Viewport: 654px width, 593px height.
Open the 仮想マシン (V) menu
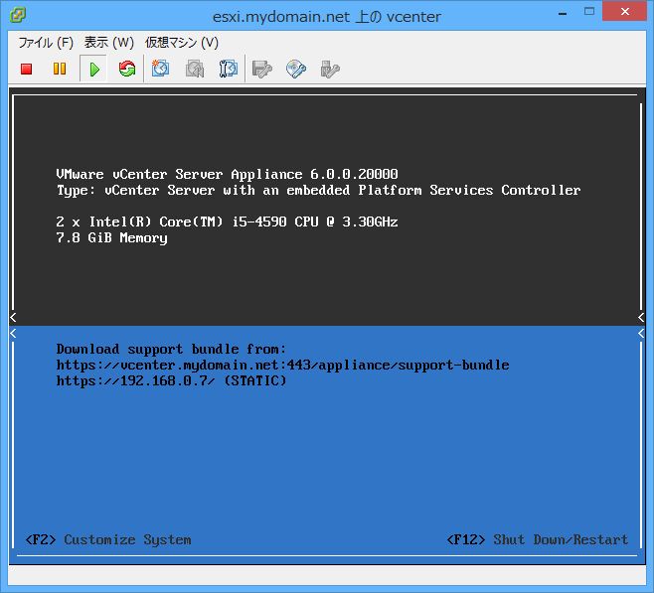[x=182, y=43]
